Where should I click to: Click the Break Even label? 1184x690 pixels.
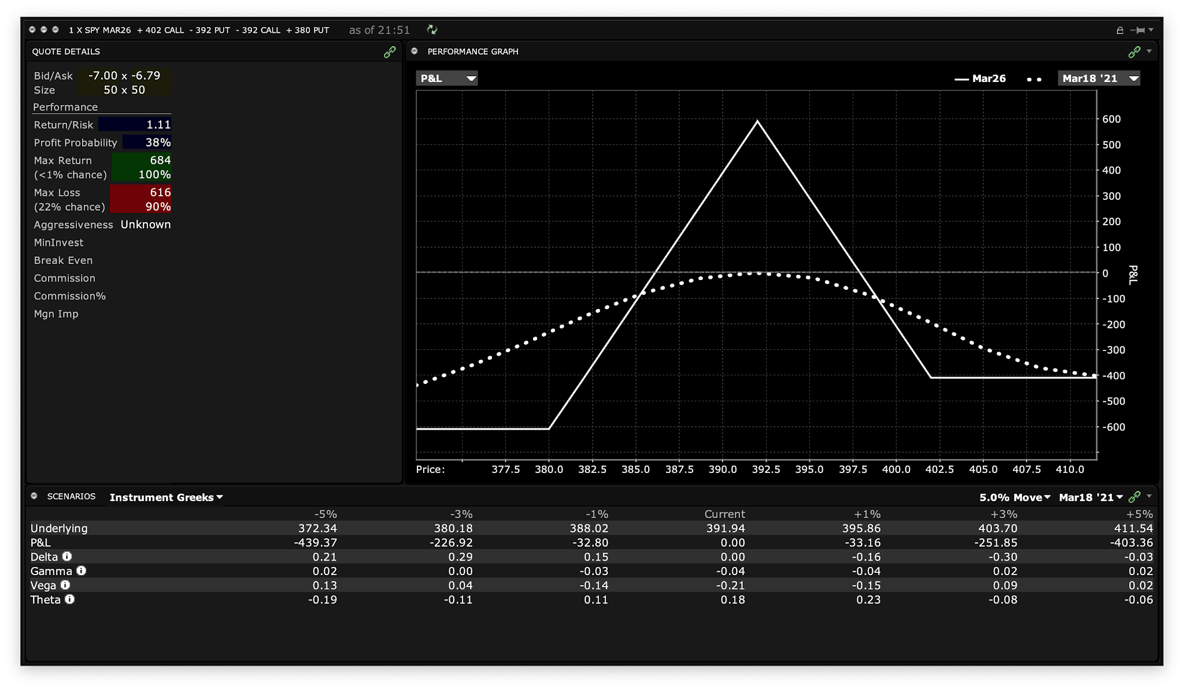[x=63, y=260]
